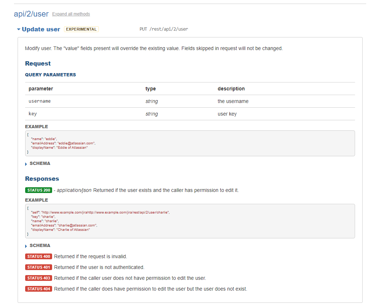
Task: Click the QUERY PARAMETERS heading
Action: tap(50, 75)
